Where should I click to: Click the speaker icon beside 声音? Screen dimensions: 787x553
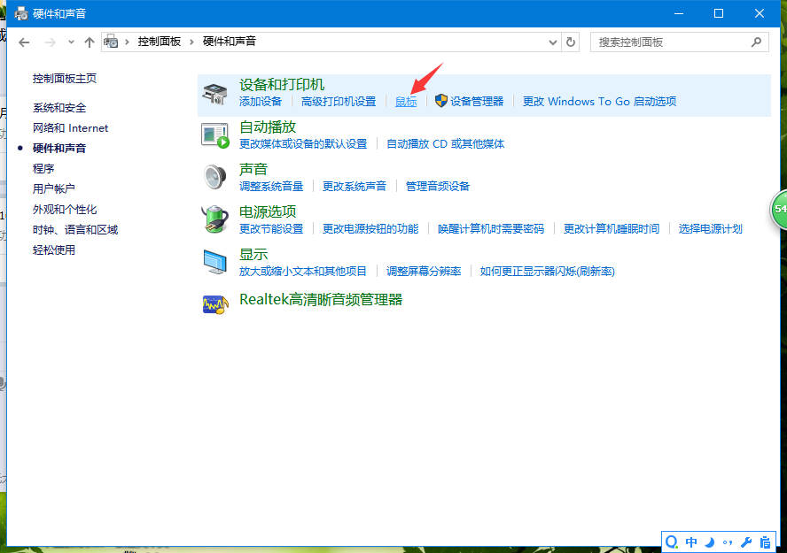(x=214, y=174)
